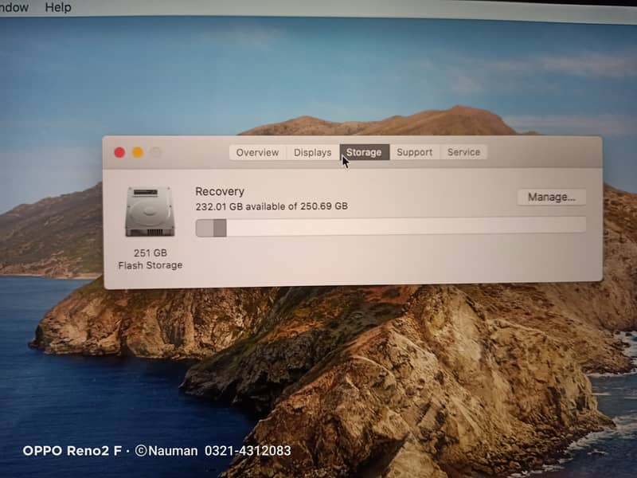Open the partially visible Window menu
The width and height of the screenshot is (637, 478).
14,7
